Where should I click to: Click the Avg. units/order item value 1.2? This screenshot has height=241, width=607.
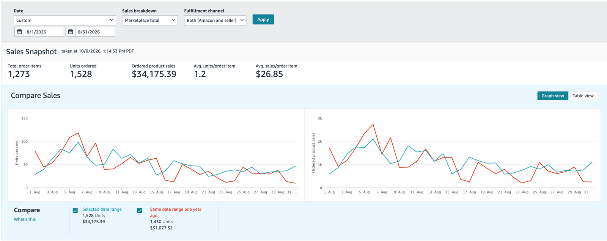click(x=200, y=74)
